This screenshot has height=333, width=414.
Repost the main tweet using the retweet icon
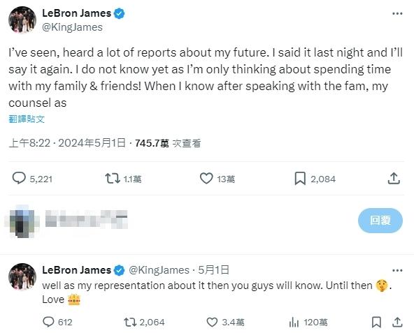coord(113,179)
